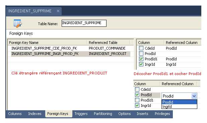Check CdeId checkbox in lower column list
The image size is (207, 123).
[137, 89]
